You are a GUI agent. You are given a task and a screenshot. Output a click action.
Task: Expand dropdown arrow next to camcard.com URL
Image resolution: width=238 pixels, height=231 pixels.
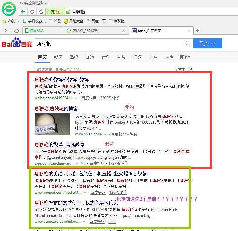84,222
